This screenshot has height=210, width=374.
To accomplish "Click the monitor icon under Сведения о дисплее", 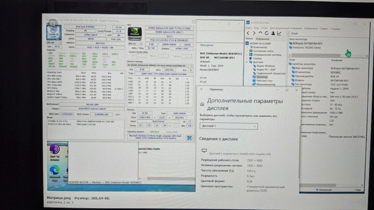I will (204, 151).
